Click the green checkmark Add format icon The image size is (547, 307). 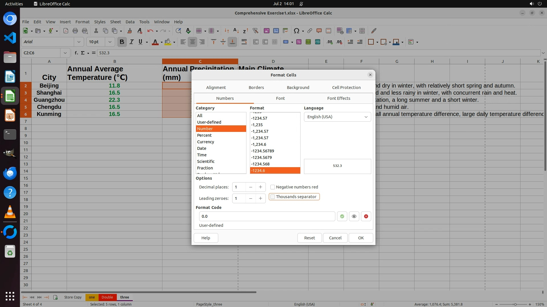click(342, 216)
